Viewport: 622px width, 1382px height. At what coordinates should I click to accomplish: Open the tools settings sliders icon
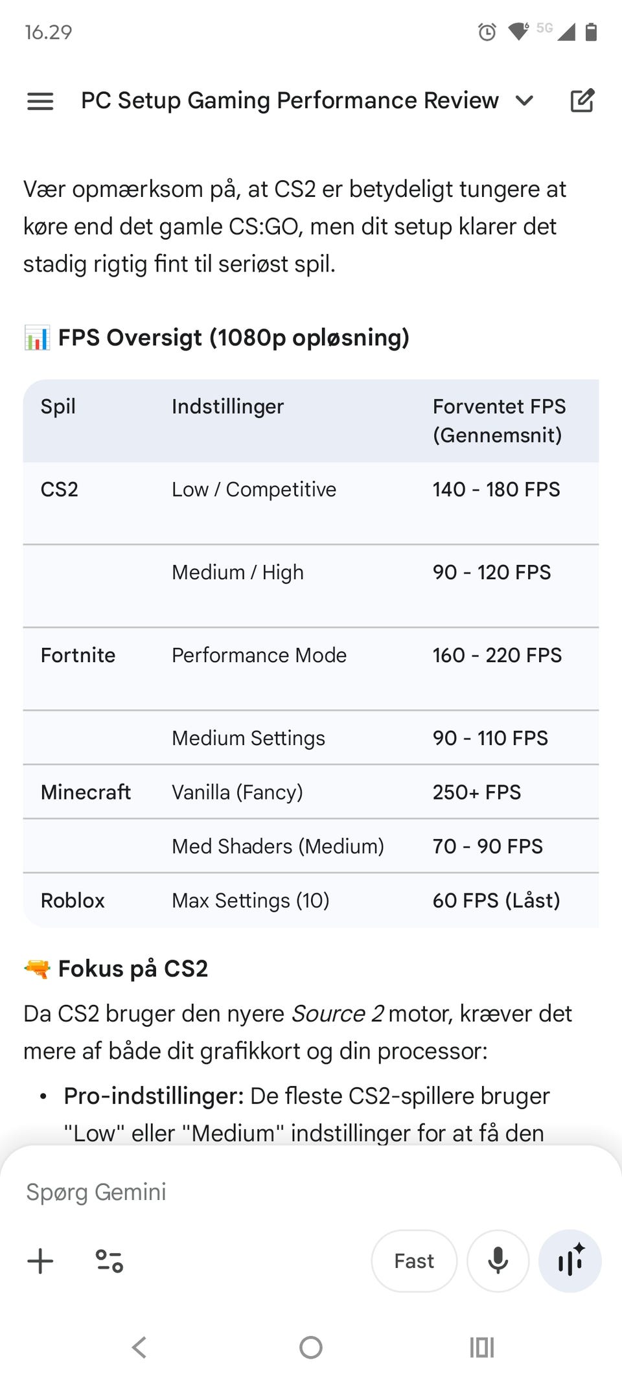[x=109, y=1261]
